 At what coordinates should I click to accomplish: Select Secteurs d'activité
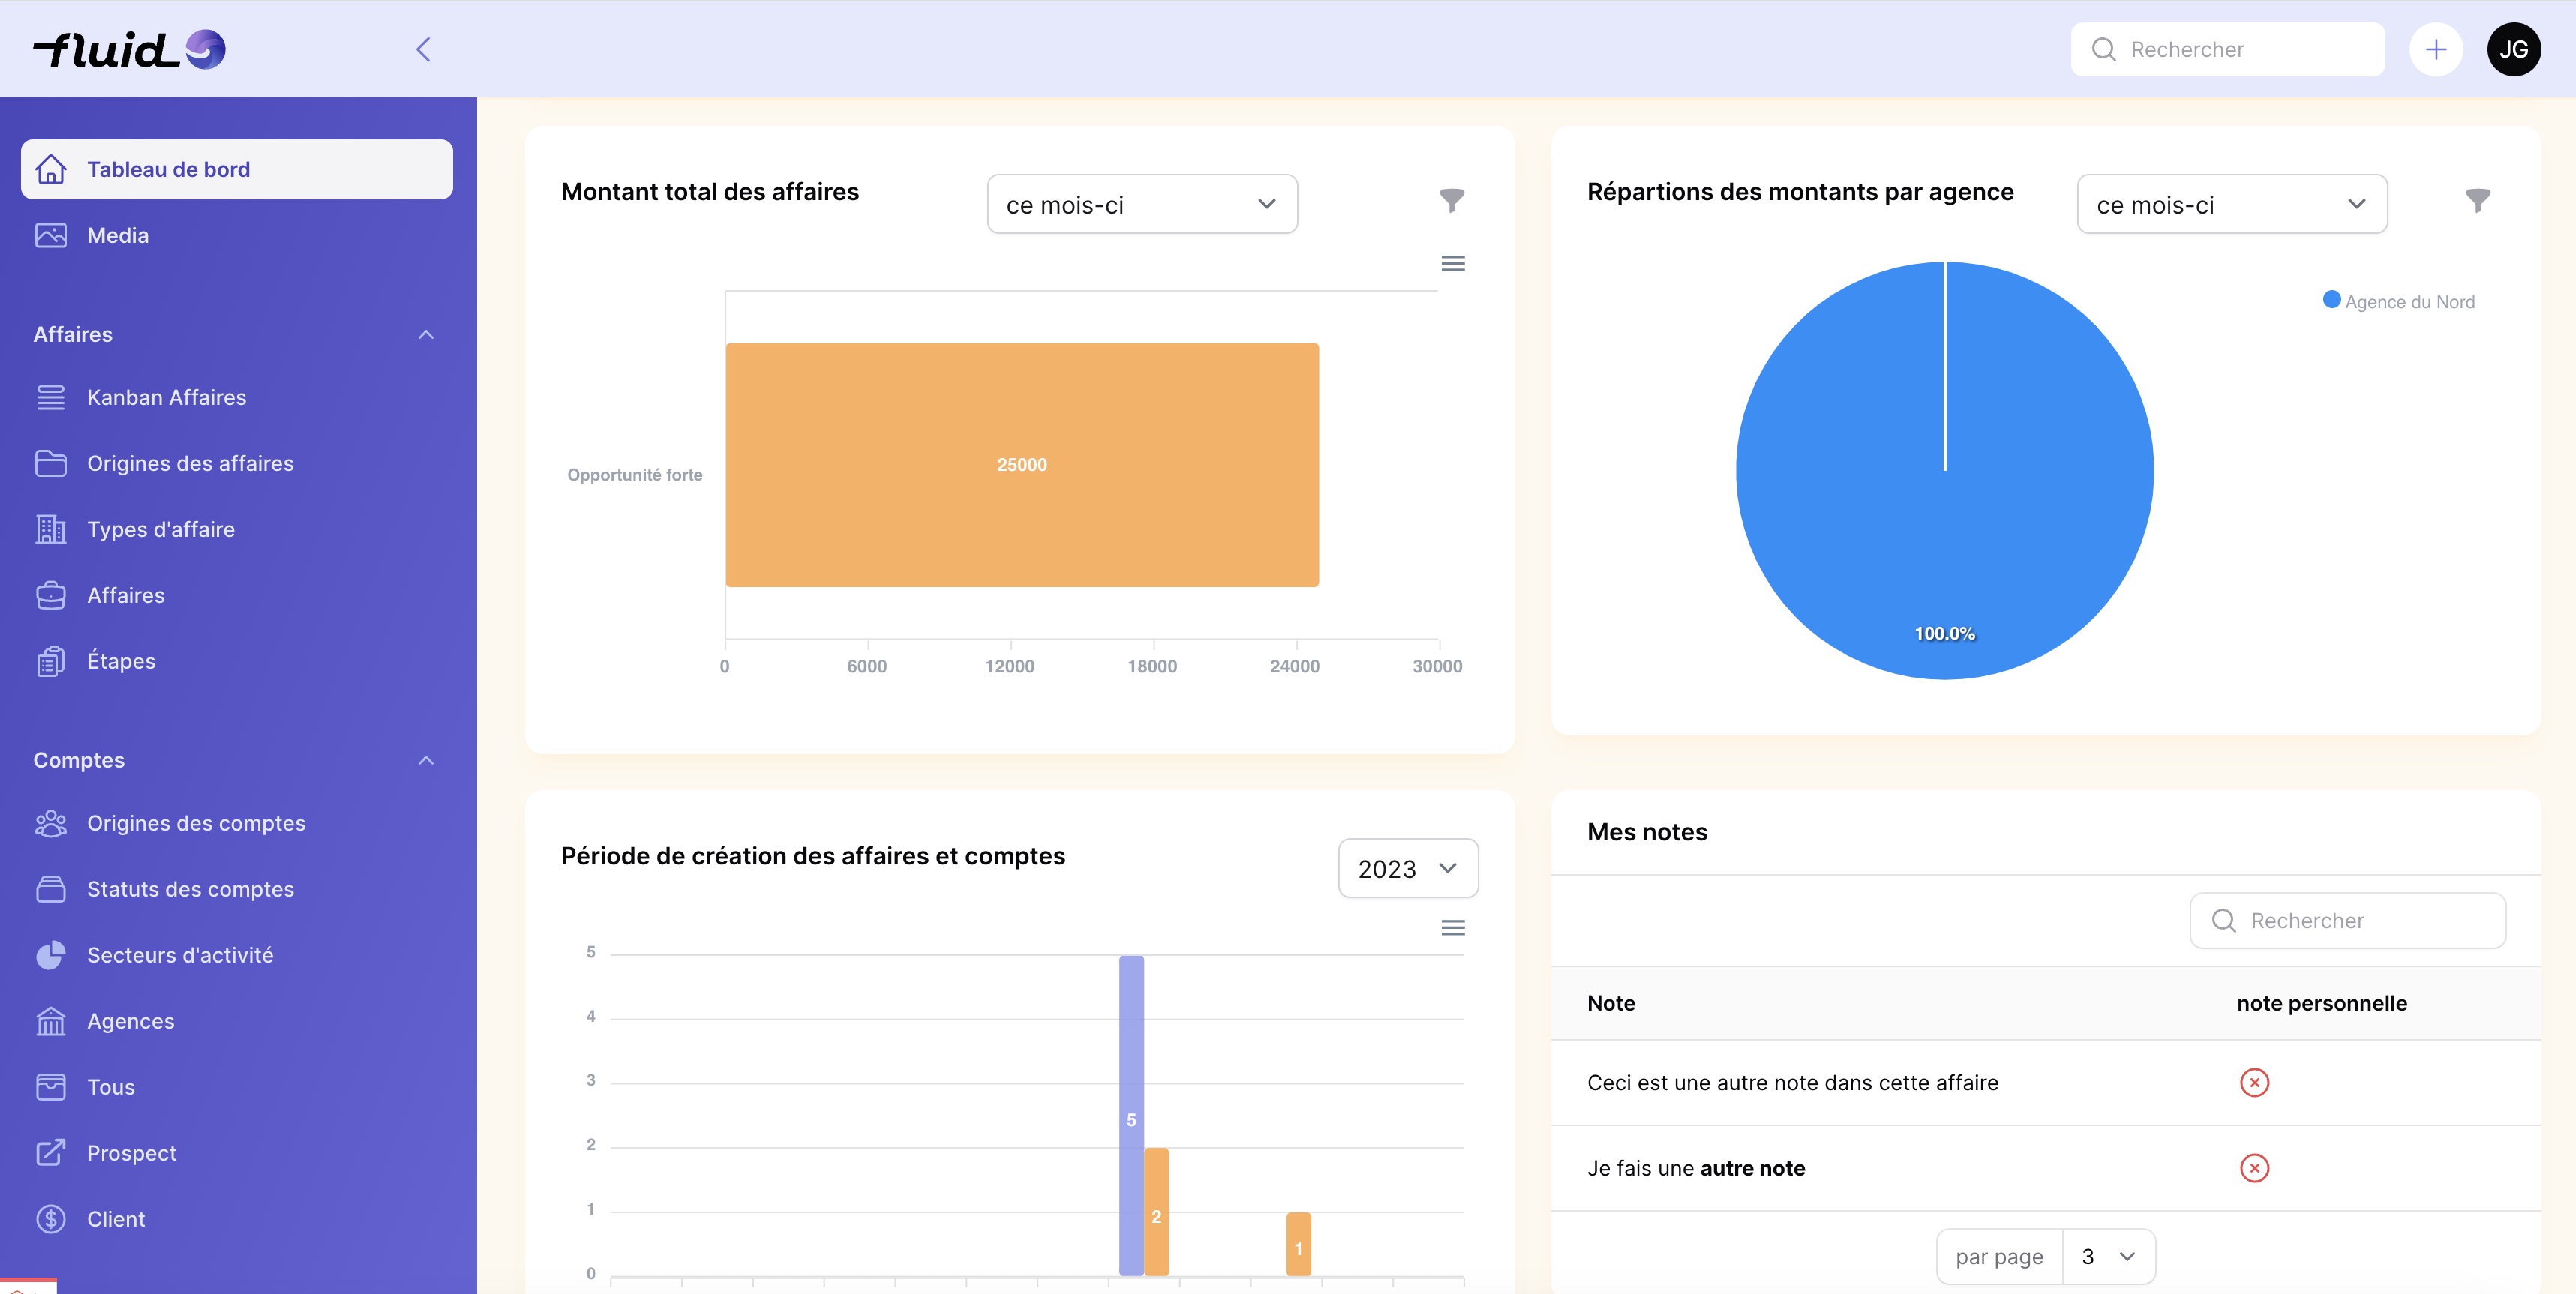179,954
